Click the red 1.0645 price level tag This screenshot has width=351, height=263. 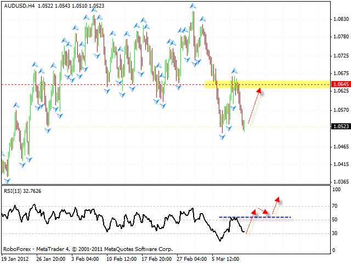point(341,84)
